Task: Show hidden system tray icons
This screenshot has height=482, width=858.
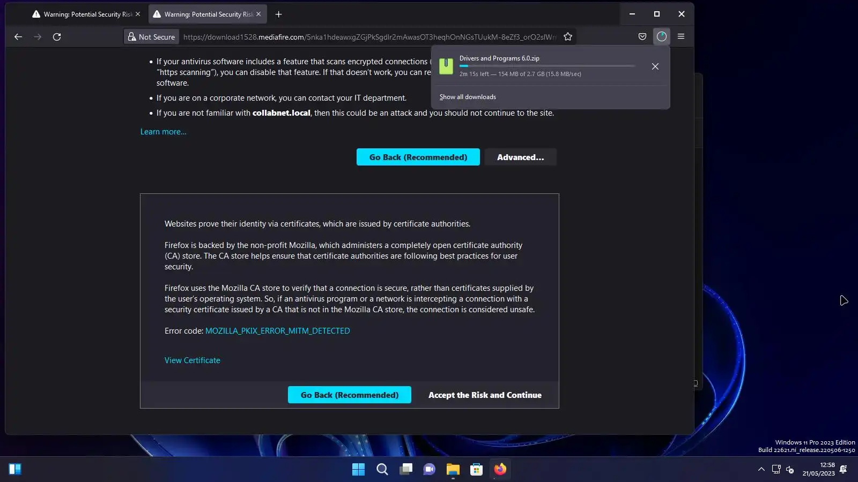Action: coord(761,470)
